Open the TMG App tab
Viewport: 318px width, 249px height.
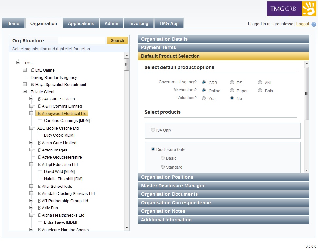tap(169, 23)
